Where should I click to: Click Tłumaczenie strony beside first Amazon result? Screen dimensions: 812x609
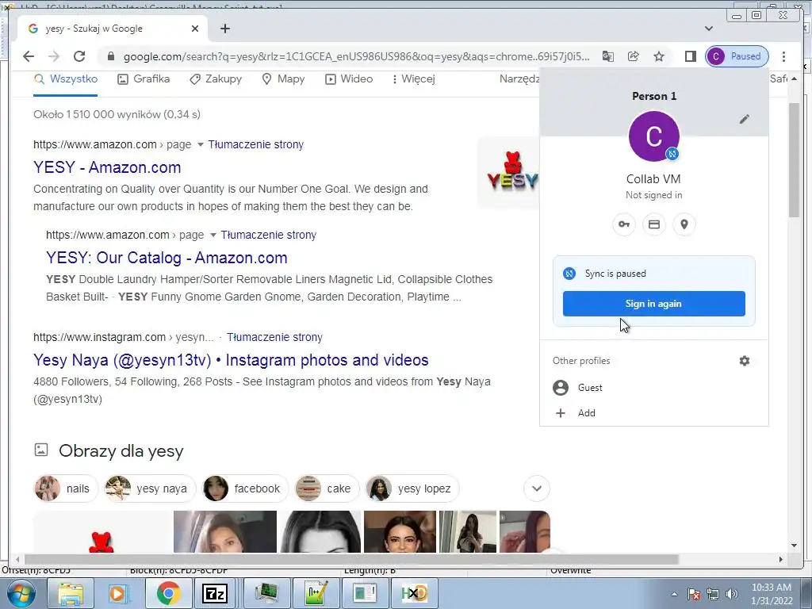pyautogui.click(x=256, y=144)
